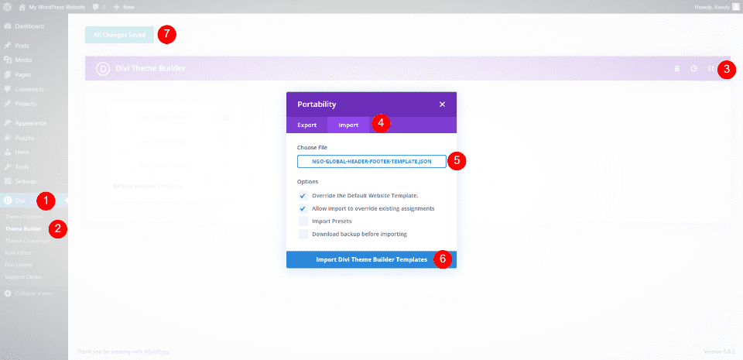743x360 pixels.
Task: Click the portability arrows icon
Action: (x=710, y=69)
